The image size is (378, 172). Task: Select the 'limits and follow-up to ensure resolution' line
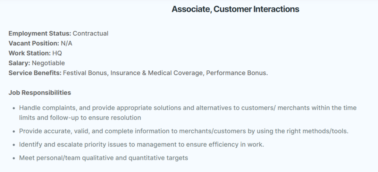tap(80, 117)
